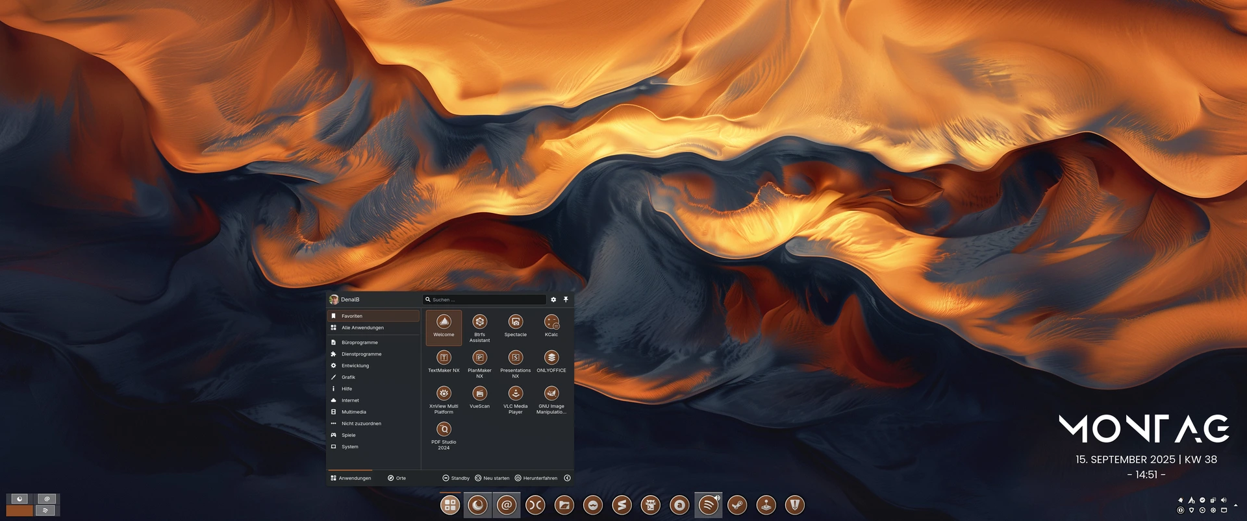Start KCalc calculator
This screenshot has width=1247, height=521.
tap(551, 323)
